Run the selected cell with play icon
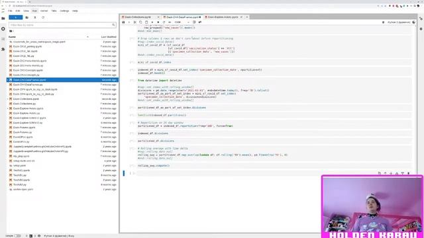Screen dimensions: 424x238 coord(152,22)
